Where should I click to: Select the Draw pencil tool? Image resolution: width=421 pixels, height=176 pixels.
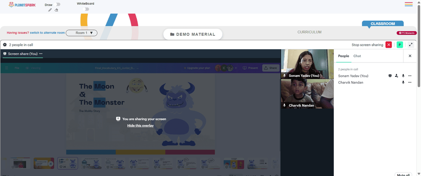click(x=50, y=10)
